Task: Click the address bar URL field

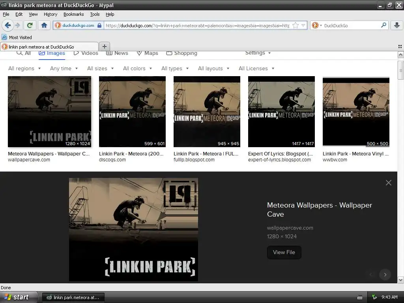Action: tap(198, 25)
